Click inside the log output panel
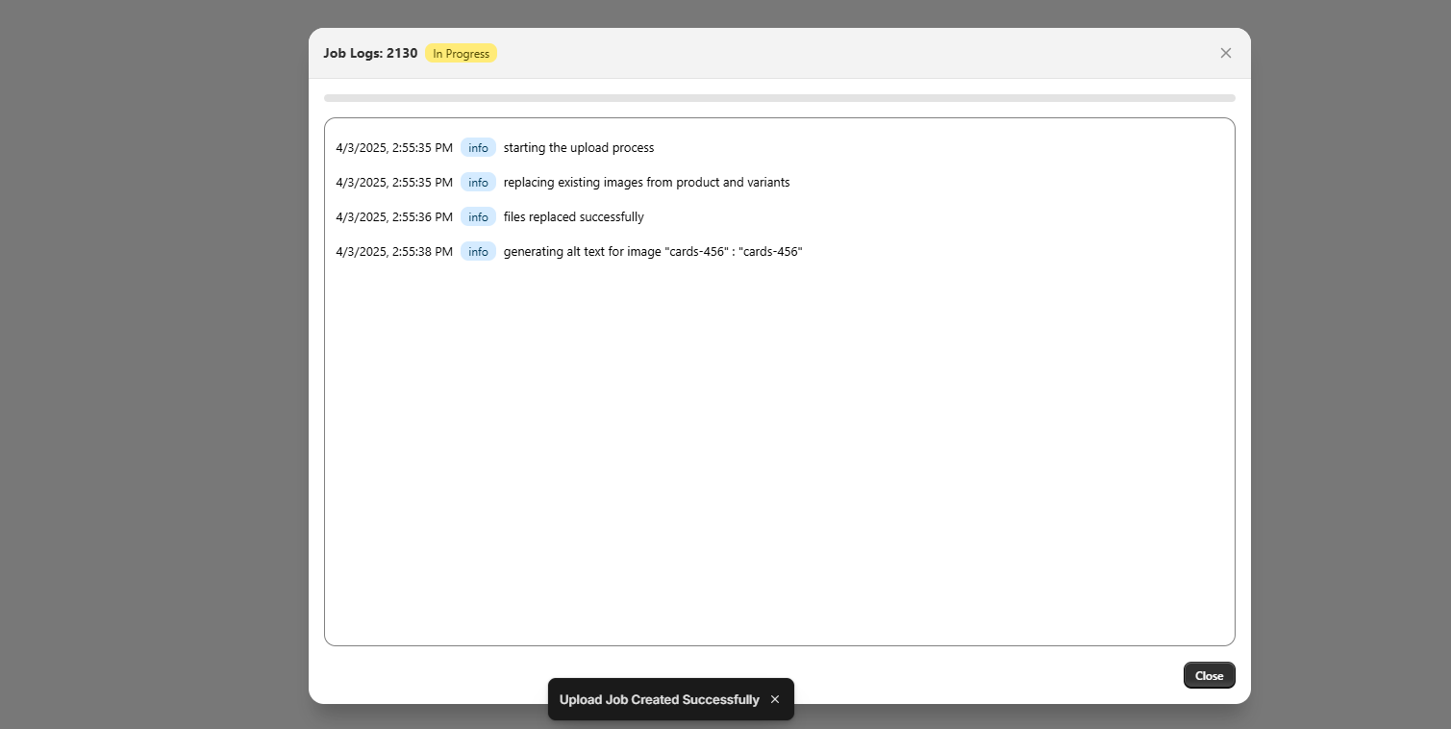1451x729 pixels. pos(779,433)
